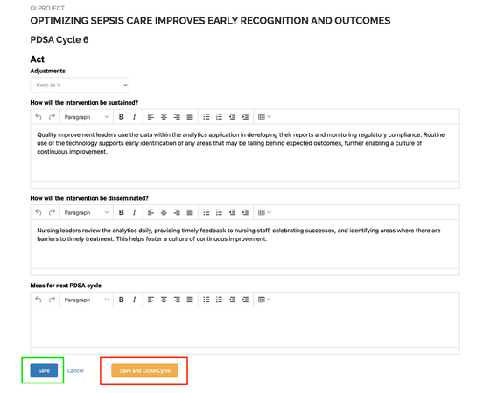Click the Cancel link
The width and height of the screenshot is (490, 393).
tap(75, 370)
